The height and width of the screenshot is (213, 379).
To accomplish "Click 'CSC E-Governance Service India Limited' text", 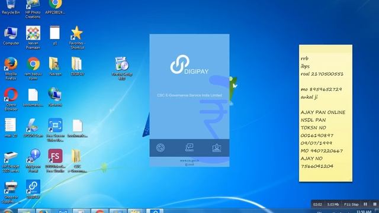I will pyautogui.click(x=189, y=95).
